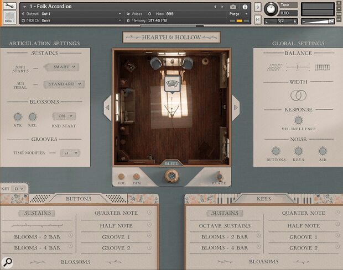Image resolution: width=343 pixels, height=270 pixels.
Task: Move to previous room with left arrow
Action: pyautogui.click(x=107, y=107)
